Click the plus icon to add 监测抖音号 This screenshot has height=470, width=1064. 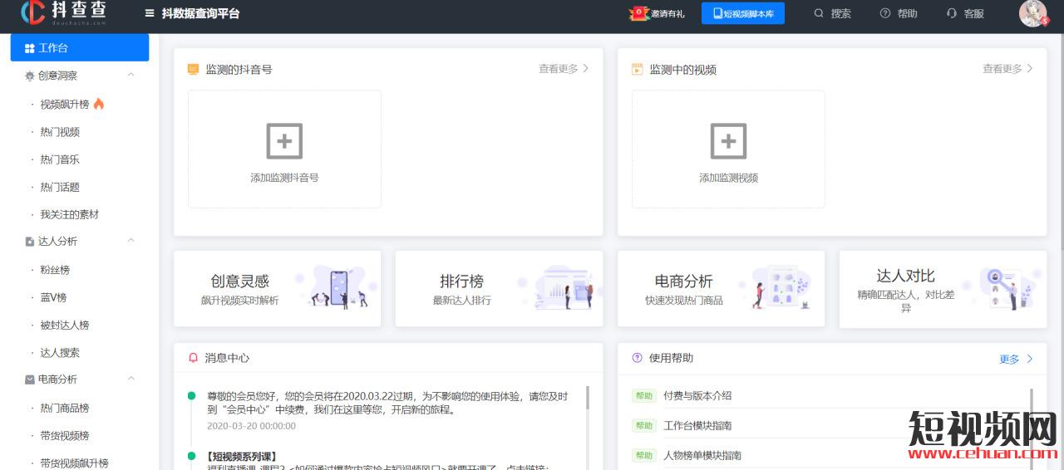point(284,141)
